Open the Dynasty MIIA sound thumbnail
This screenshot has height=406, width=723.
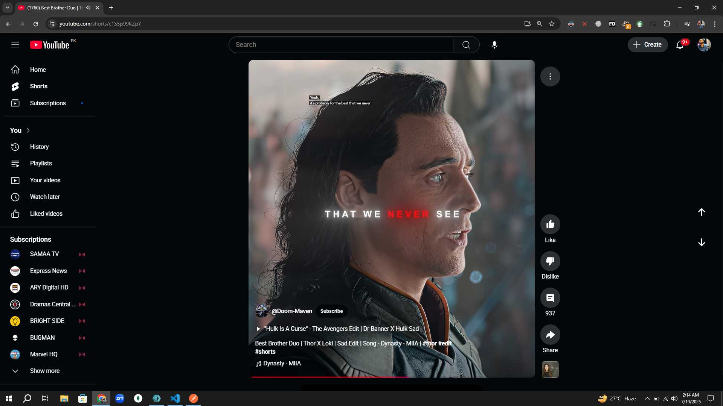[x=550, y=370]
